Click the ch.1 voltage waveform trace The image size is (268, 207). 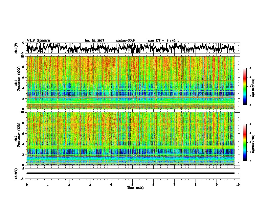click(x=130, y=48)
